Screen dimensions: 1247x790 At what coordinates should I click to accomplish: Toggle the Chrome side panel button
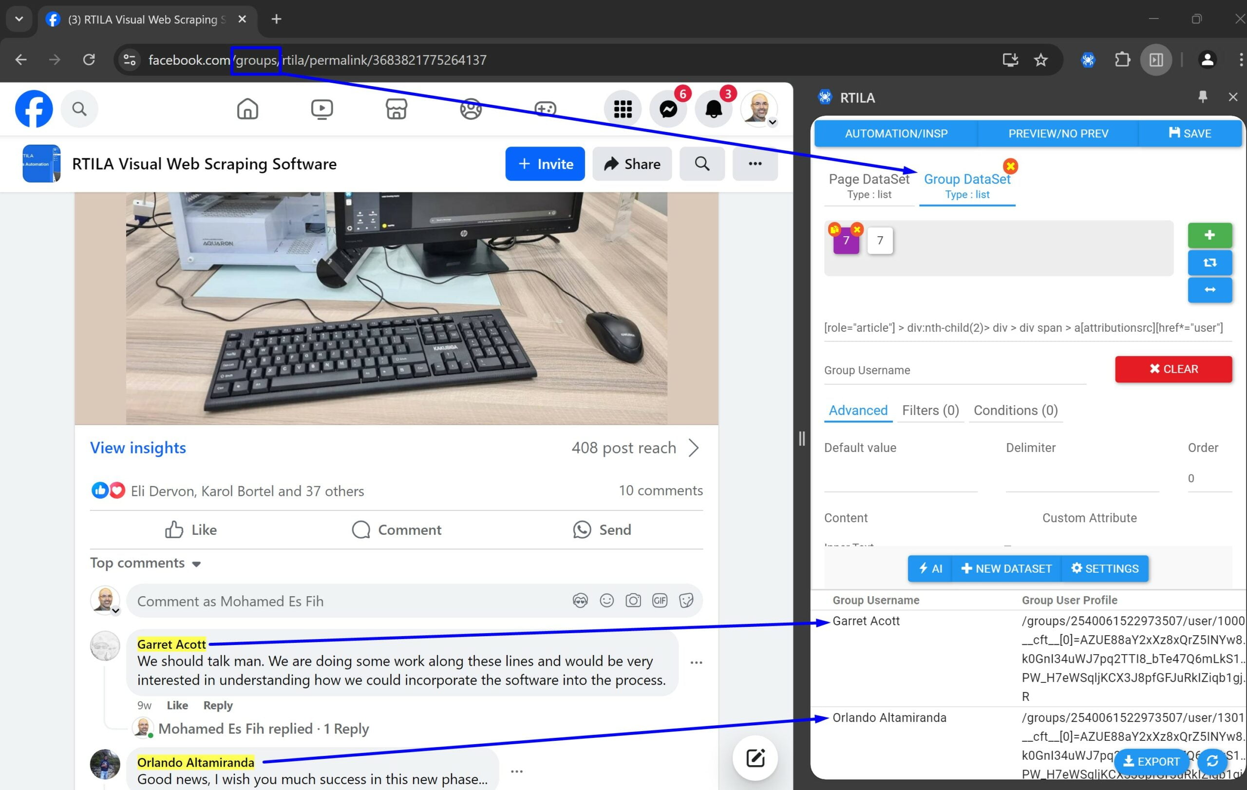point(1156,60)
